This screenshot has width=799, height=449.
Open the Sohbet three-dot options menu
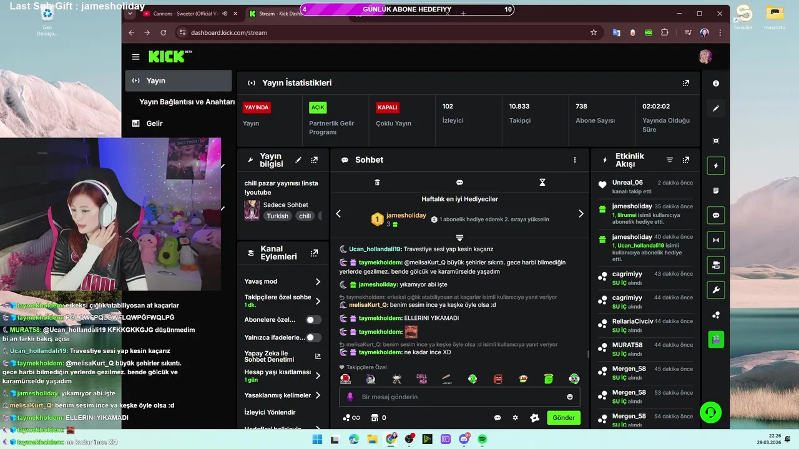[575, 160]
